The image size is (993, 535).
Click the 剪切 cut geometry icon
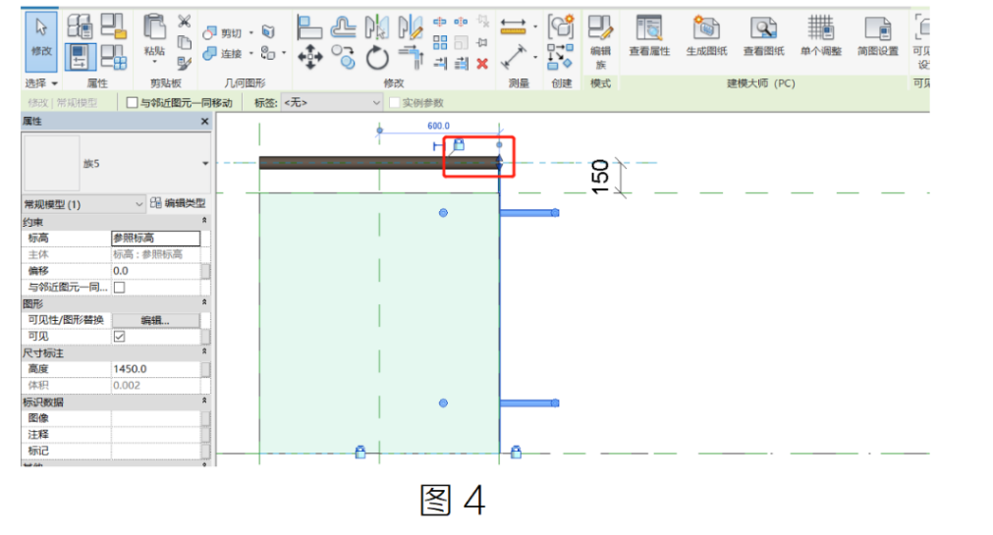[209, 33]
